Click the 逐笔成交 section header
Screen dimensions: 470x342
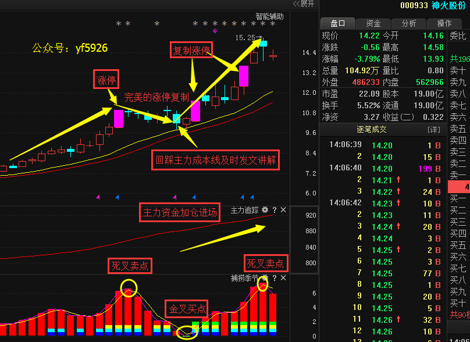372,130
